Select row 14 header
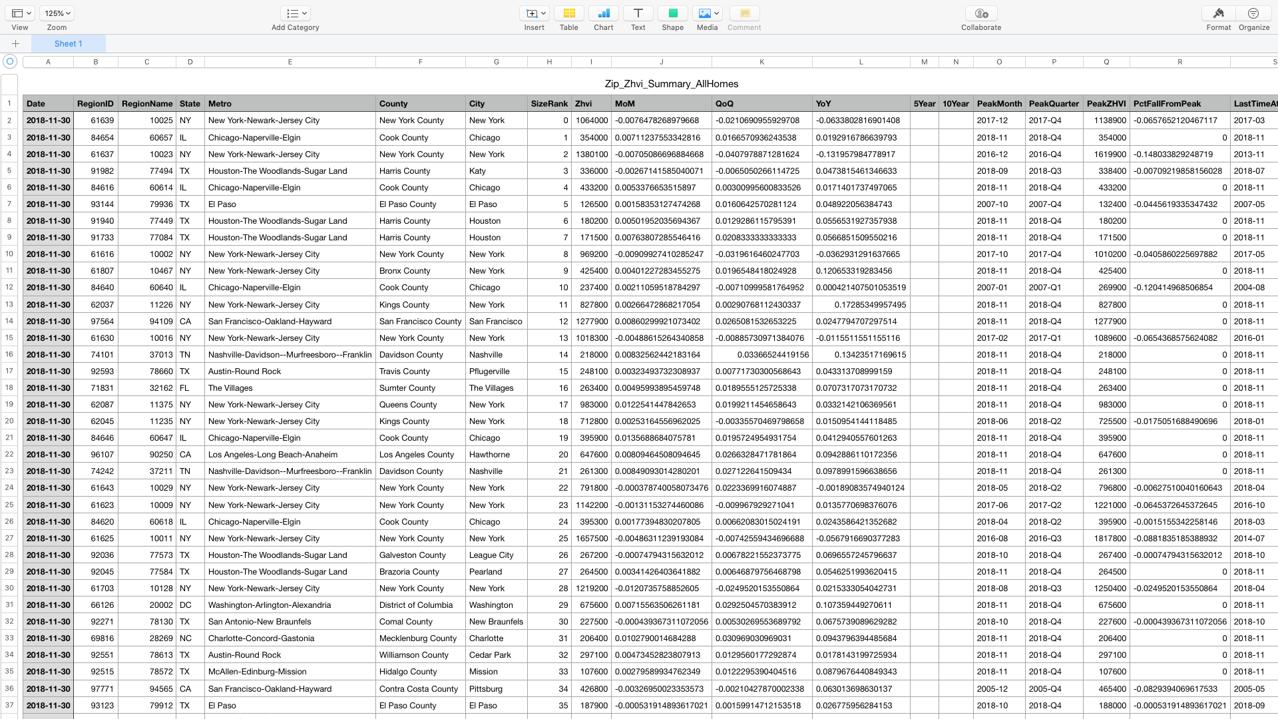This screenshot has height=719, width=1278. (9, 321)
